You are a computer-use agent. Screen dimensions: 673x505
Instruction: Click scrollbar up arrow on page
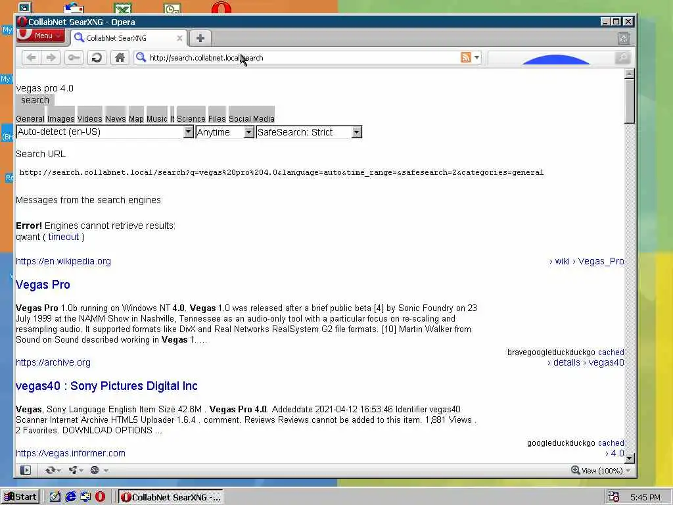[x=629, y=74]
